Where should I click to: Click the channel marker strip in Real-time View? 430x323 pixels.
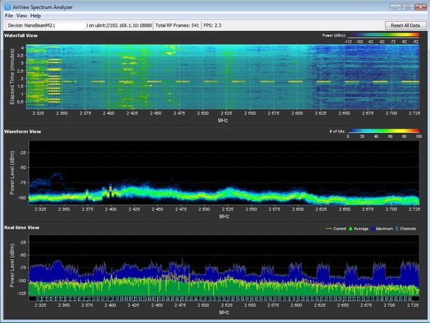pos(224,298)
